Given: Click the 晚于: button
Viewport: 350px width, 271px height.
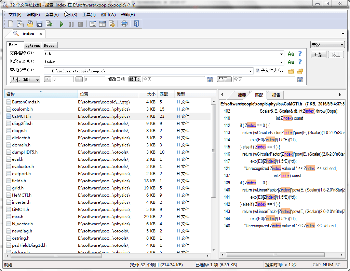Looking at the screenshot, I should [134, 79].
